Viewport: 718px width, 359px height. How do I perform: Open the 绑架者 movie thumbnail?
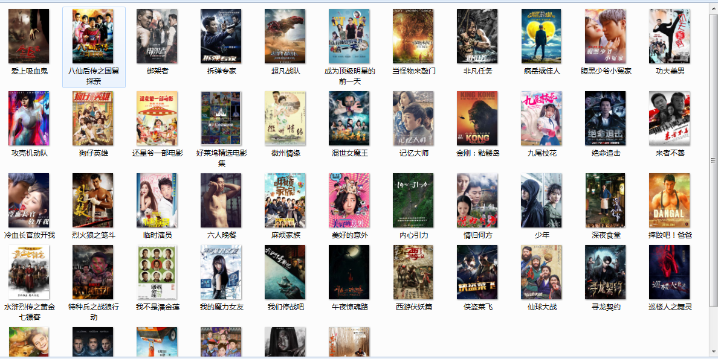[157, 36]
